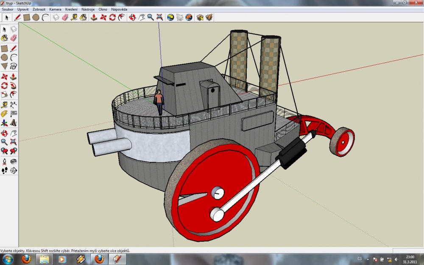Select the Push/Pull tool in left toolbar
Viewport: 424px width, 265px height.
coord(13,77)
